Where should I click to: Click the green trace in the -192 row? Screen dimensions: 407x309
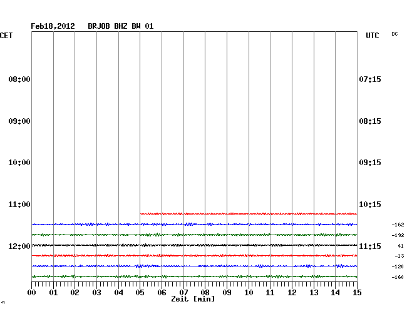(x=194, y=235)
